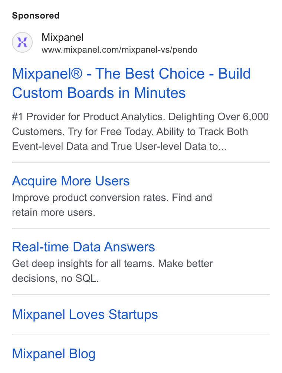Click the 'decisions, no SQL.' text
Image resolution: width=282 pixels, height=373 pixels.
coord(55,278)
